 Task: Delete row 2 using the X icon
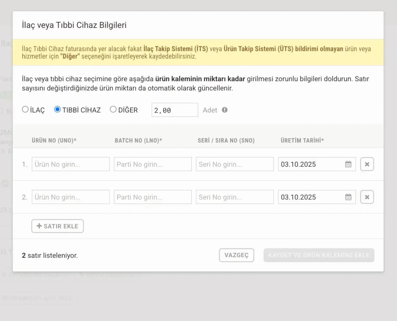point(367,197)
